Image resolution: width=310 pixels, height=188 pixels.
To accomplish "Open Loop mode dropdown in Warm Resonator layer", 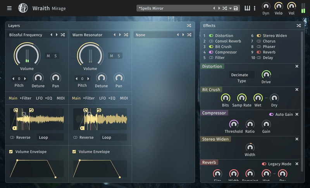I will 114,137.
